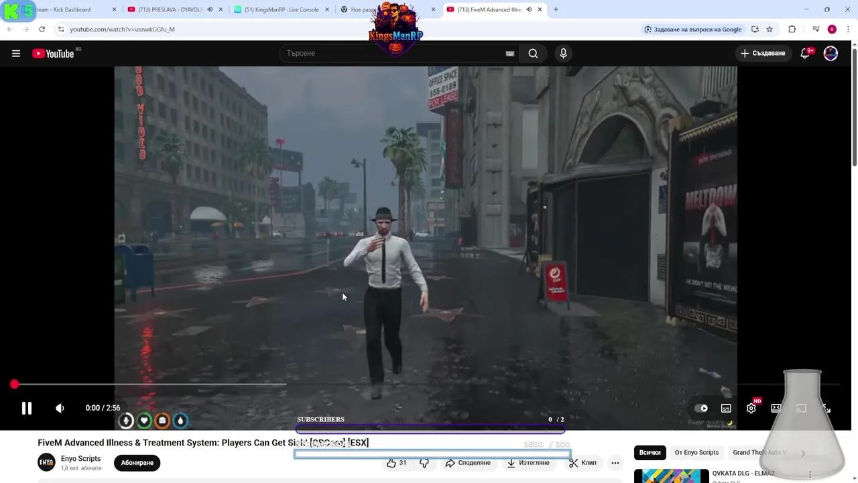Enter full screen mode
Screen dimensions: 858x483
click(826, 408)
